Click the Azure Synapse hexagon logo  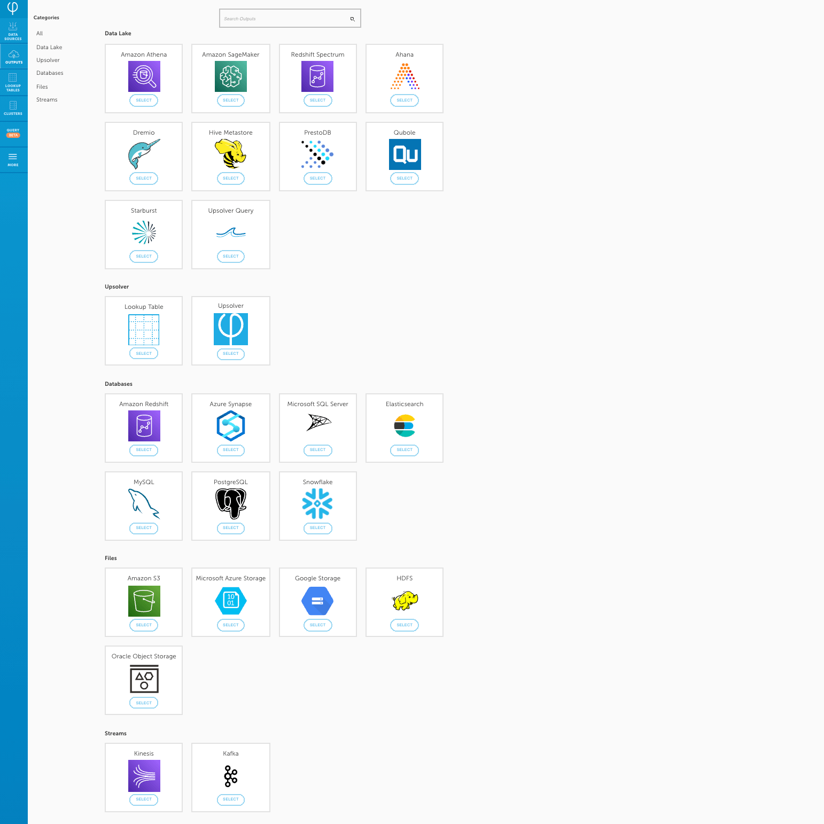(231, 426)
